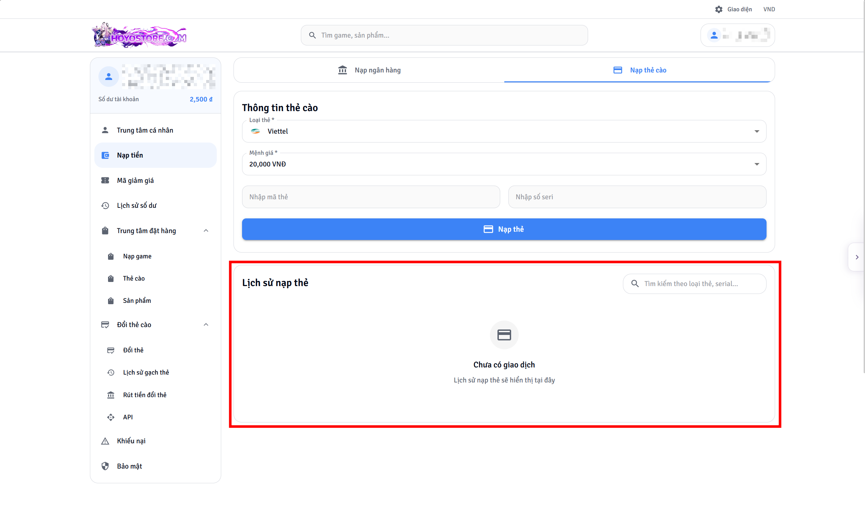Viewport: 865px width, 513px height.
Task: Click the Tìm kiếm theo loại thẻ search box
Action: tap(694, 284)
